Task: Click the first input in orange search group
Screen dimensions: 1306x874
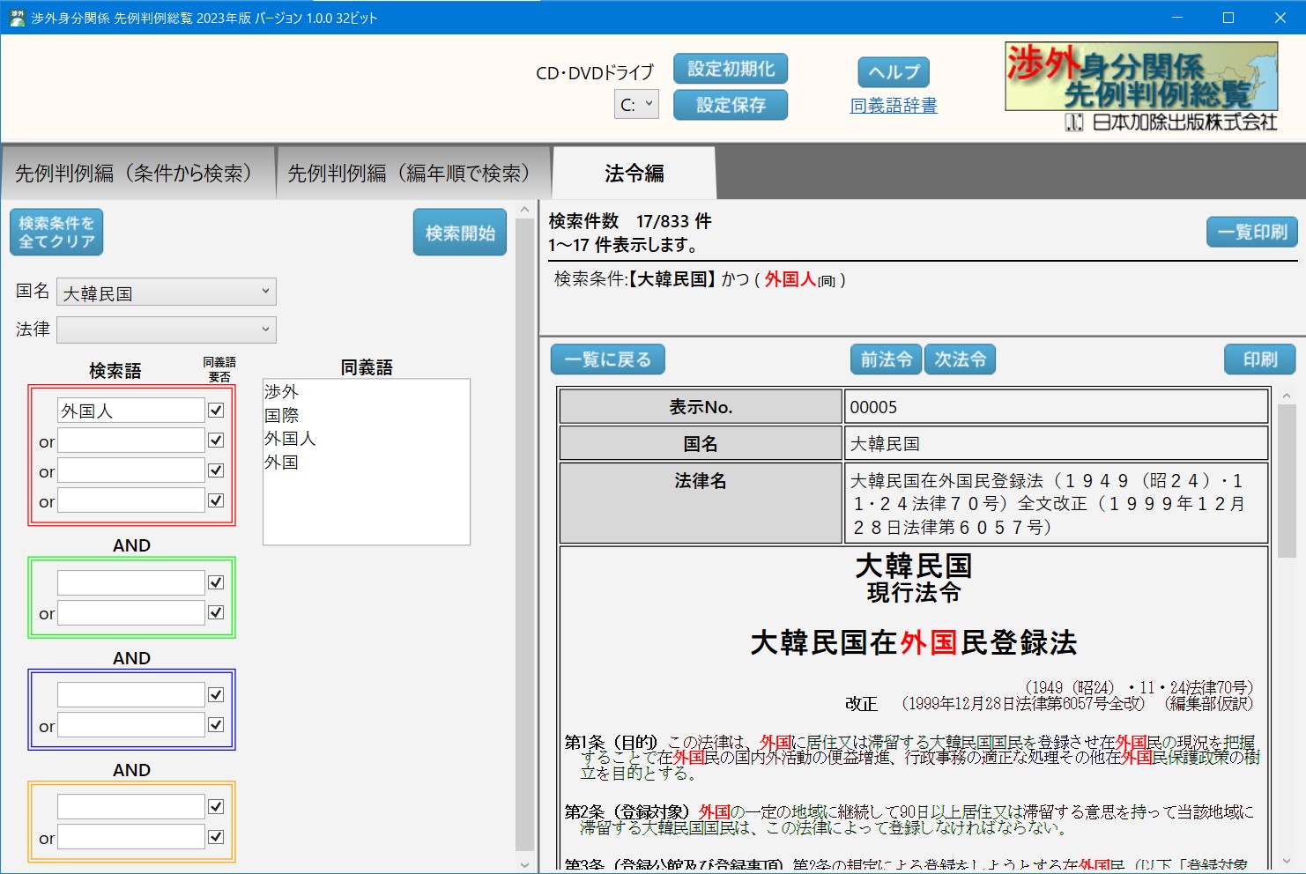Action: click(131, 807)
